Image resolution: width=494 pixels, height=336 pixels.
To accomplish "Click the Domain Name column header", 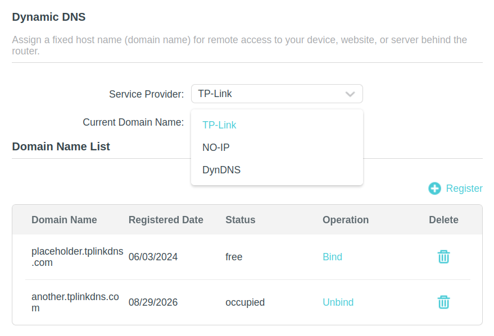I will [x=64, y=220].
